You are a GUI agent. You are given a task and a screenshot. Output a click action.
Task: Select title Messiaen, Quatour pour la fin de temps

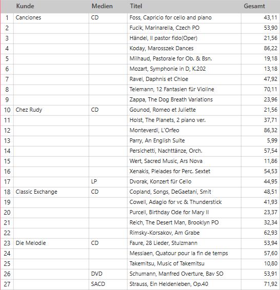tap(184, 254)
